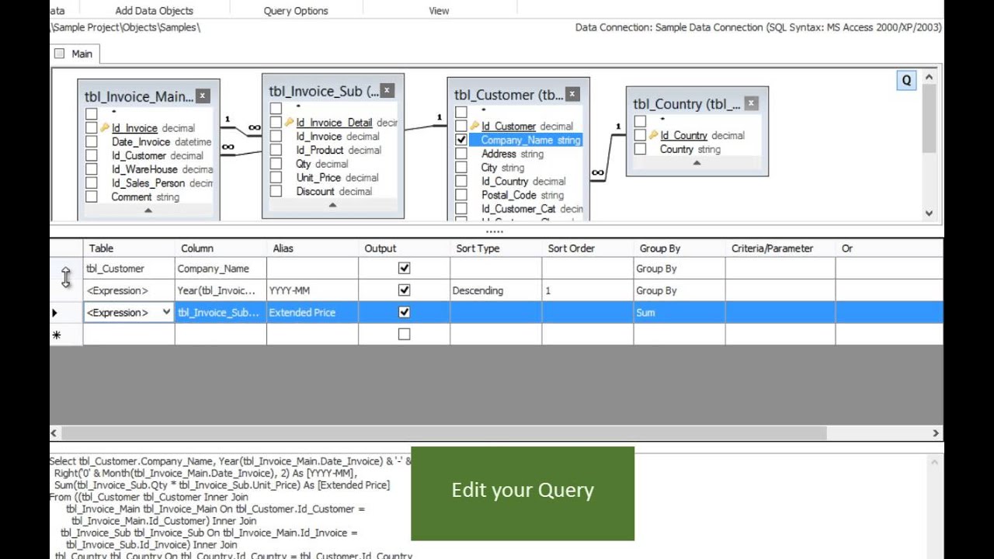This screenshot has width=994, height=559.
Task: Check City field in tbl_Customer
Action: [x=461, y=167]
